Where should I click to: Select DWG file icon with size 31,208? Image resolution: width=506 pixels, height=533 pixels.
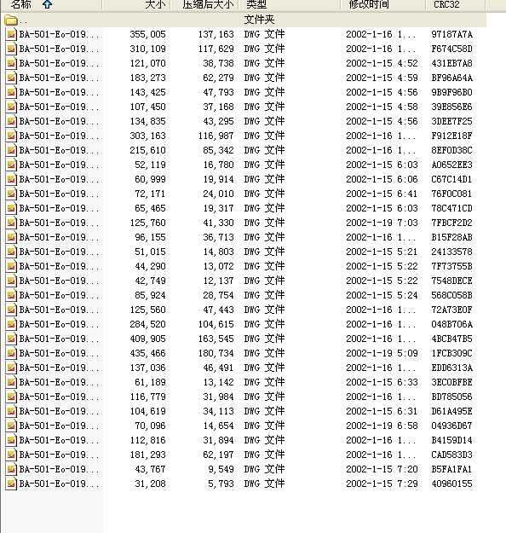pos(11,484)
